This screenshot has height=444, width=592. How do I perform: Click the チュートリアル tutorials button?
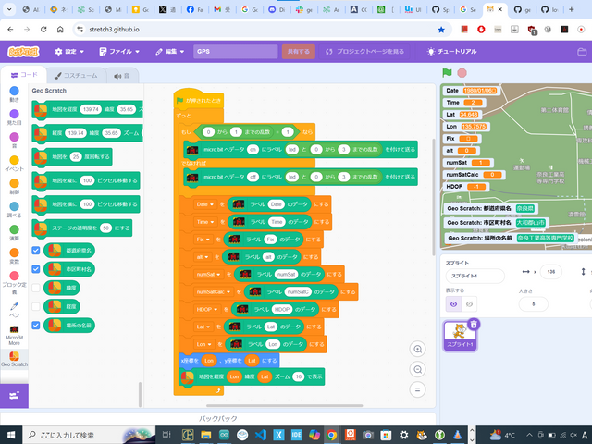point(452,52)
